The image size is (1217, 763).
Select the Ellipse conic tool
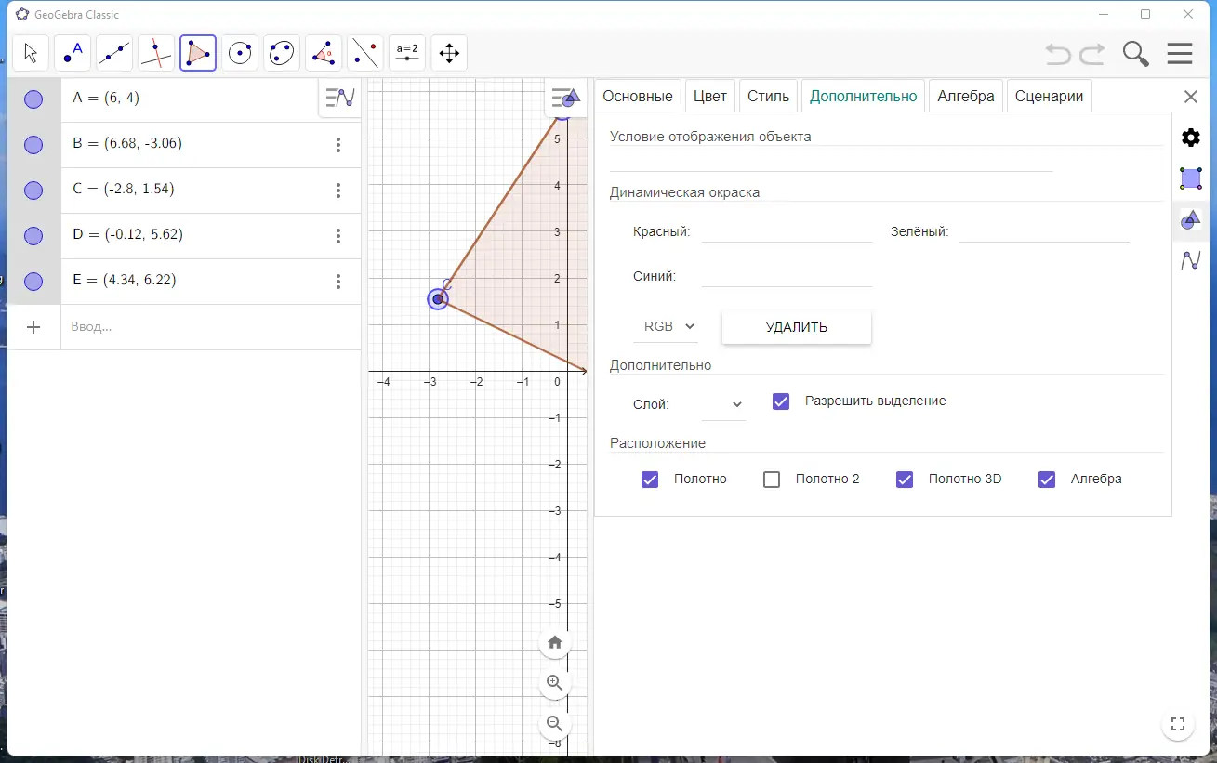point(282,53)
